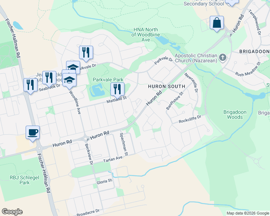The image size is (270, 216).
Task: Select the Broadacre Dr street label
Action: coord(88,212)
